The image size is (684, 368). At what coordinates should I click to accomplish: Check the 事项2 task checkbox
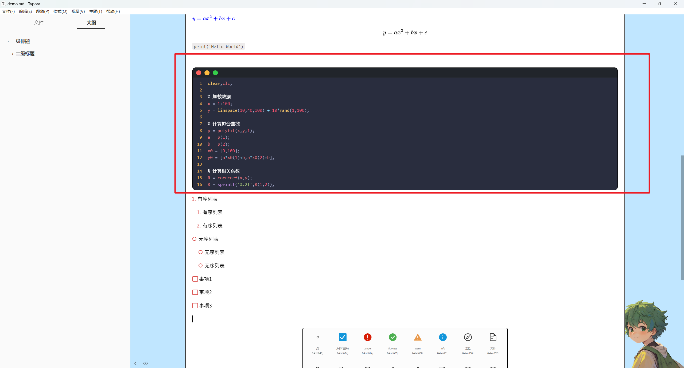[195, 292]
